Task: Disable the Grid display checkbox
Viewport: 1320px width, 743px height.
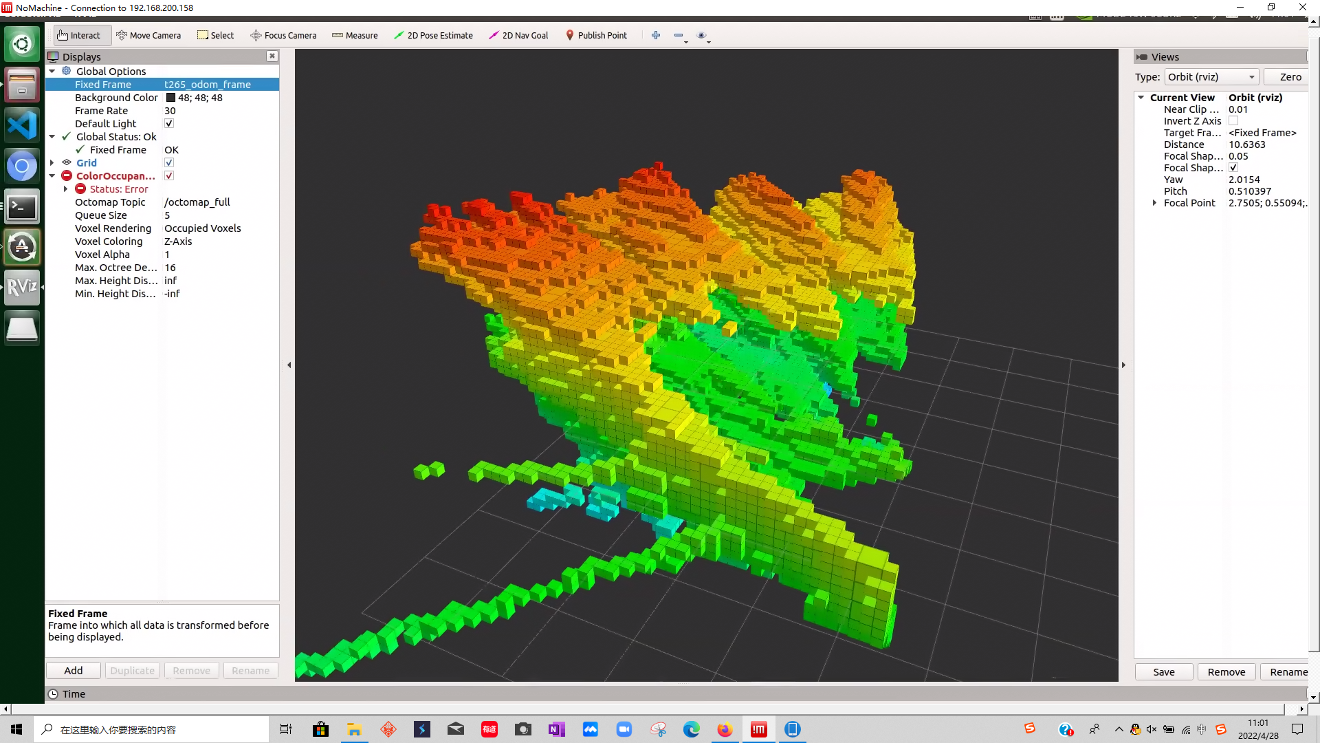Action: [x=169, y=163]
